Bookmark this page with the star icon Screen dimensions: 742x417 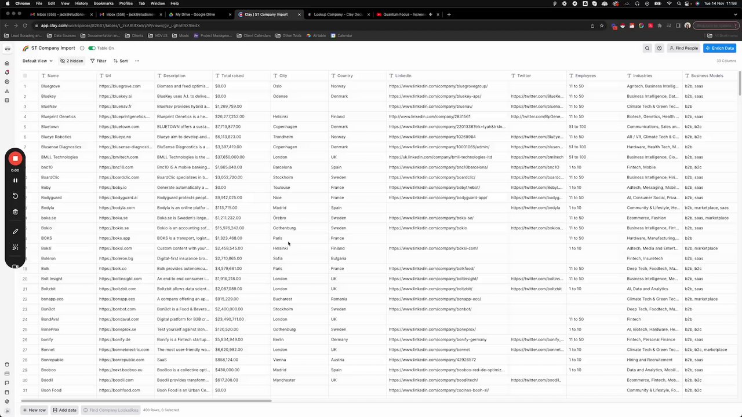(602, 25)
